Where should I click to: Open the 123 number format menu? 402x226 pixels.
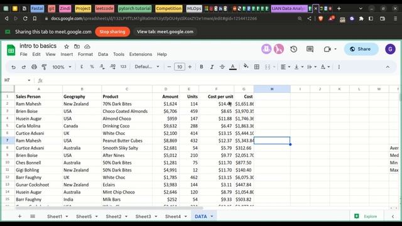123,67
